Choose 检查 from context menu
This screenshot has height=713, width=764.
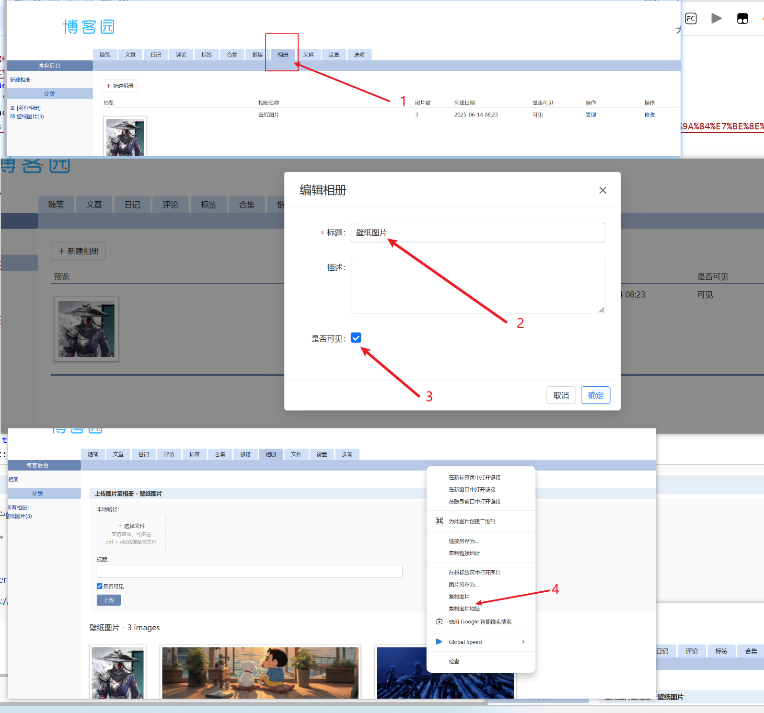(x=481, y=661)
